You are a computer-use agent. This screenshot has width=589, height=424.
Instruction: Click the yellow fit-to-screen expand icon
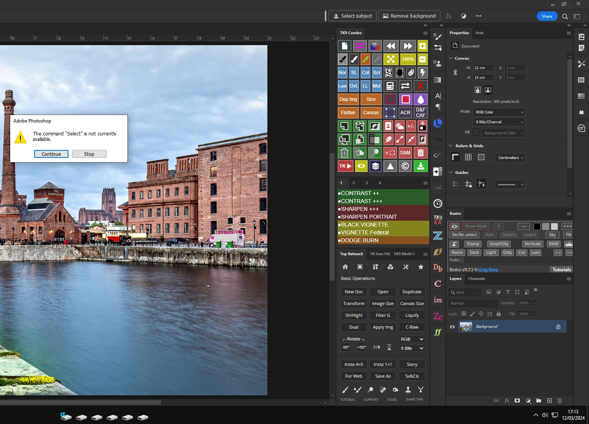tap(390, 59)
